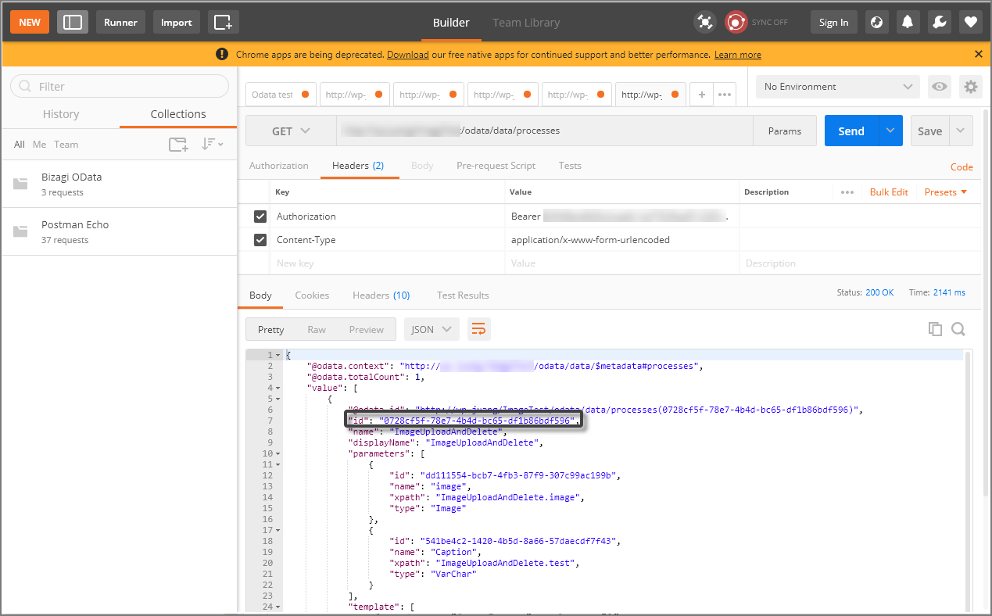Click the interceptor satellite icon
992x616 pixels.
coord(705,22)
